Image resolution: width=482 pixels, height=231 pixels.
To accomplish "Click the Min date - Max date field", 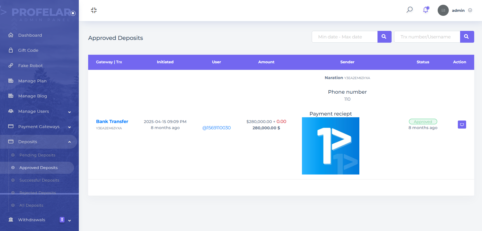I will click(x=345, y=37).
